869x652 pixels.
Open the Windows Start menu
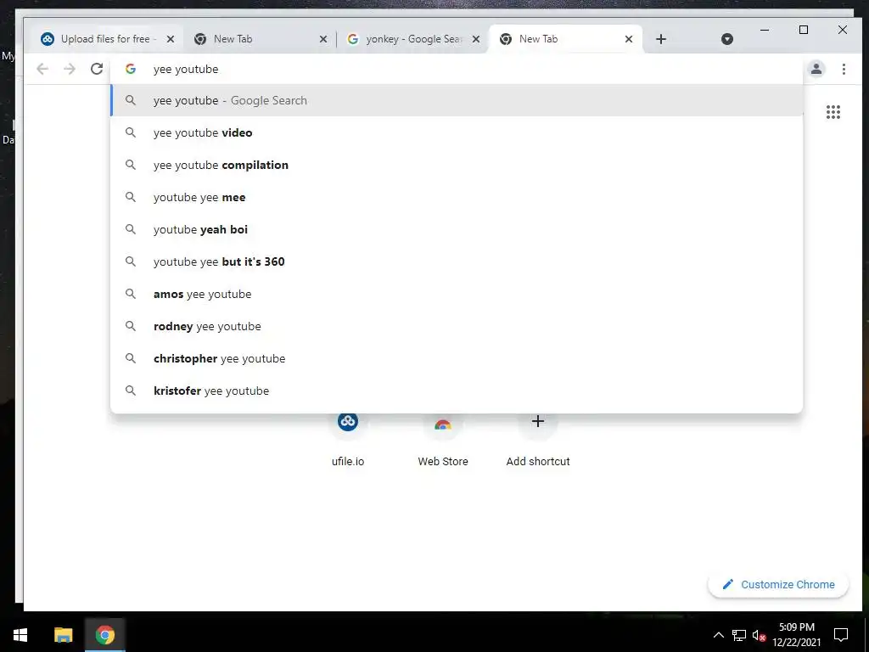coord(20,635)
